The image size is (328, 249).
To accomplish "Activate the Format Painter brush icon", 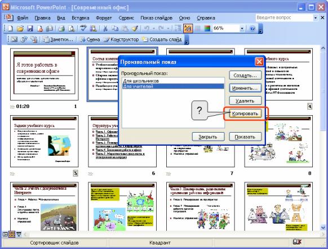I will click(135, 28).
